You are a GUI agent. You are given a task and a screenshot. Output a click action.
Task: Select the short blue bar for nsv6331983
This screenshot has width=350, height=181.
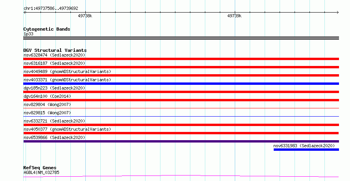pyautogui.click(x=306, y=150)
